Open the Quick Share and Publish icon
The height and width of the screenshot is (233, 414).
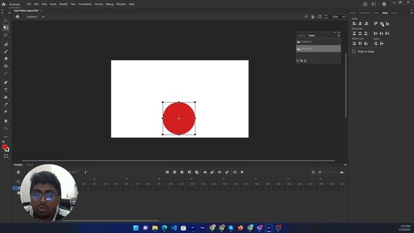tap(365, 4)
